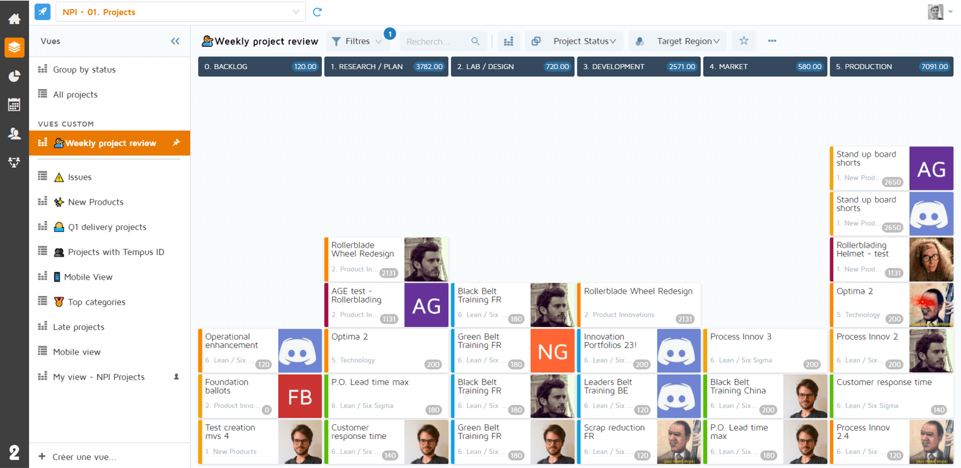The height and width of the screenshot is (468, 961).
Task: Switch to the Q1 delivery projects view
Action: [x=107, y=227]
